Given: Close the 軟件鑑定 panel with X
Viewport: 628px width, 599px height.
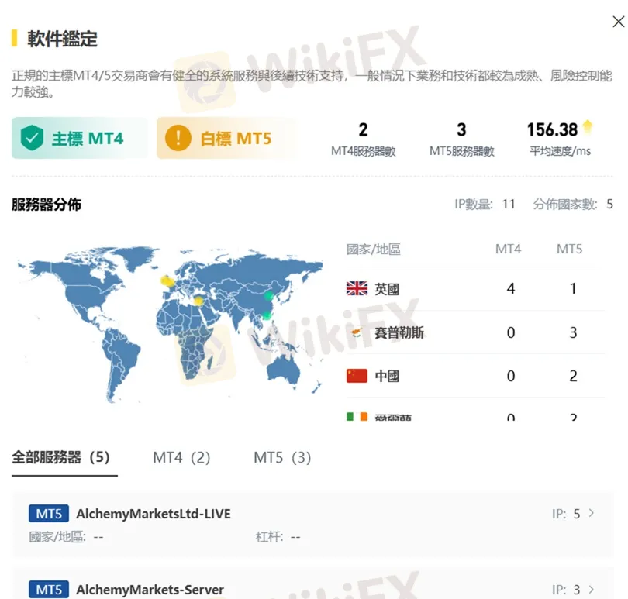Looking at the screenshot, I should 618,22.
